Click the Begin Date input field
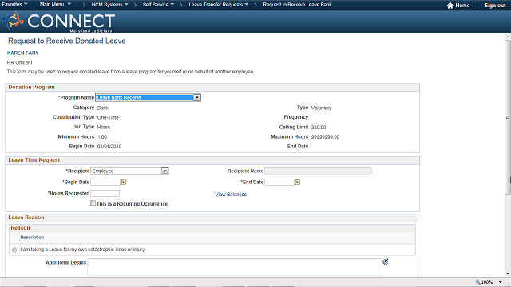This screenshot has height=287, width=511. click(x=105, y=183)
